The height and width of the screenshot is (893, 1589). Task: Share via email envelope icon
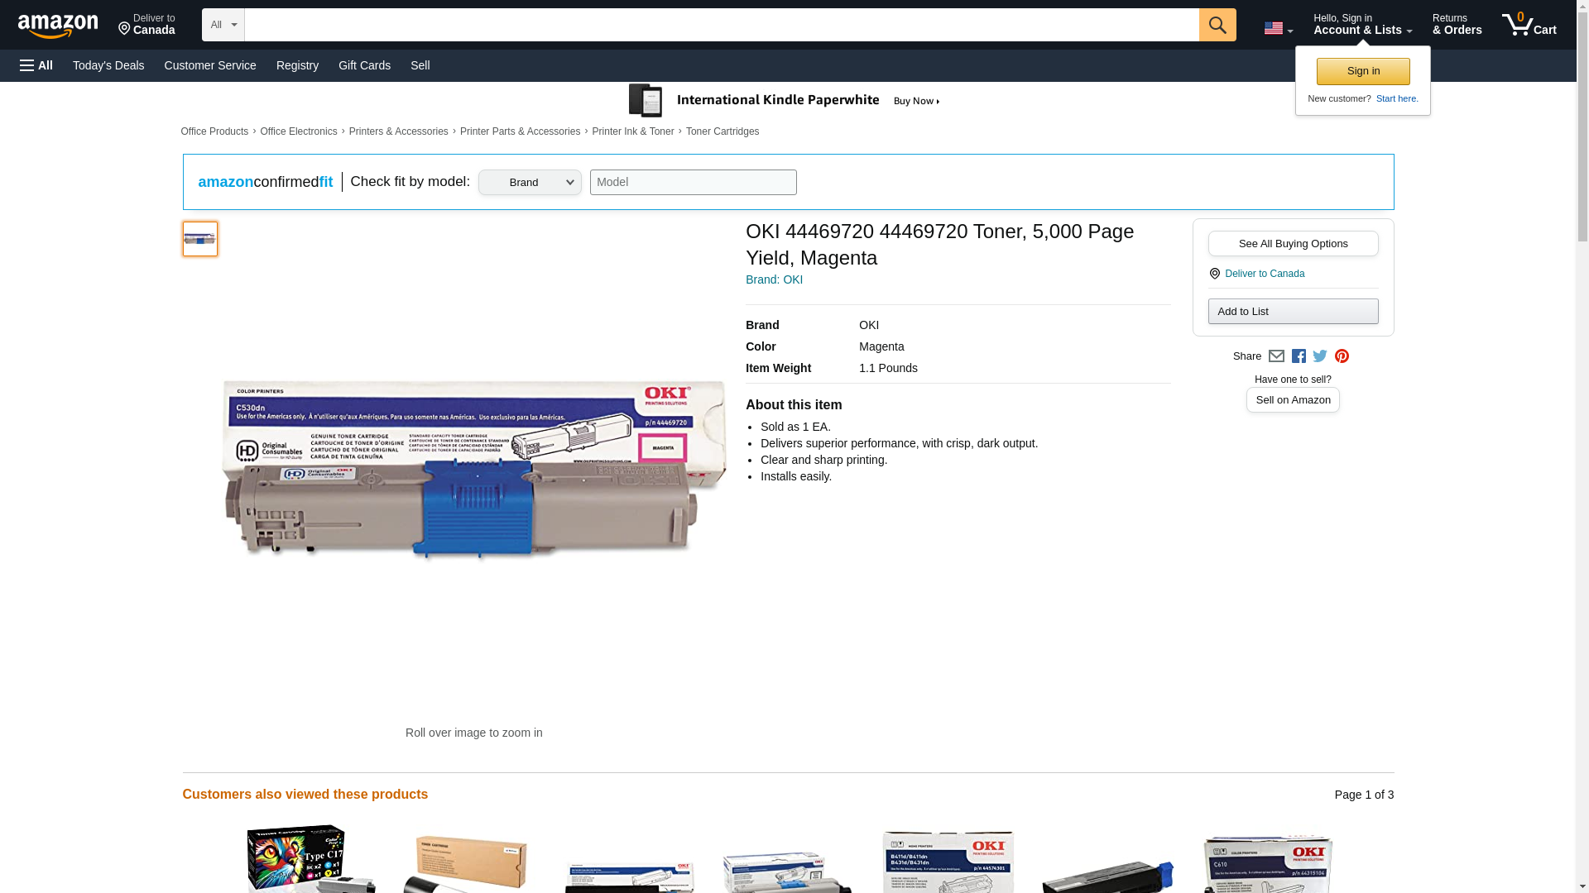click(1276, 356)
